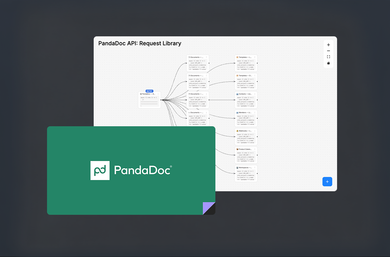Screen dimensions: 390x257
Task: Open the PandaDoc entry node options menu
Action: 158,94
